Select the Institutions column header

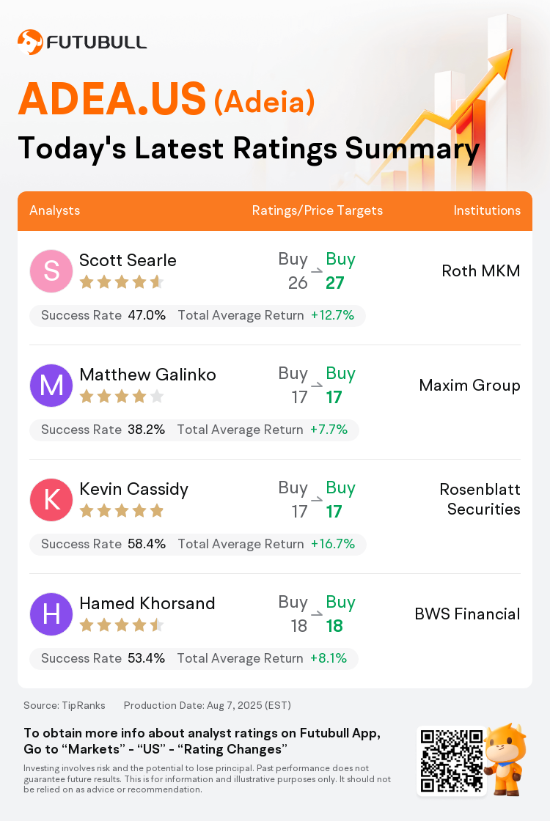(487, 210)
